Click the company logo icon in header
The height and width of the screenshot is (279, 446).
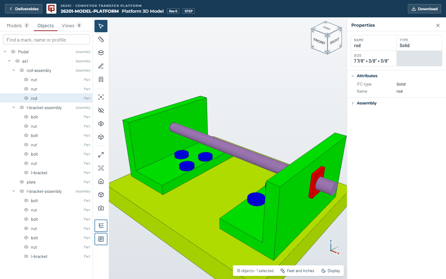tap(51, 9)
